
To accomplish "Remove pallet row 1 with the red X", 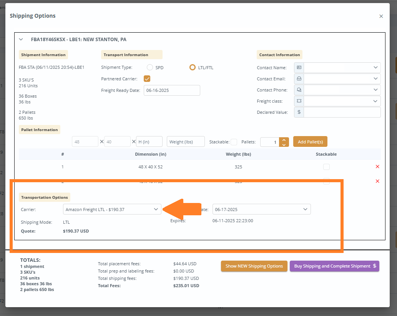I will [x=377, y=166].
